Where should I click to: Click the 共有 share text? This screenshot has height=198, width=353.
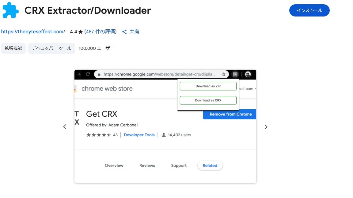(135, 32)
